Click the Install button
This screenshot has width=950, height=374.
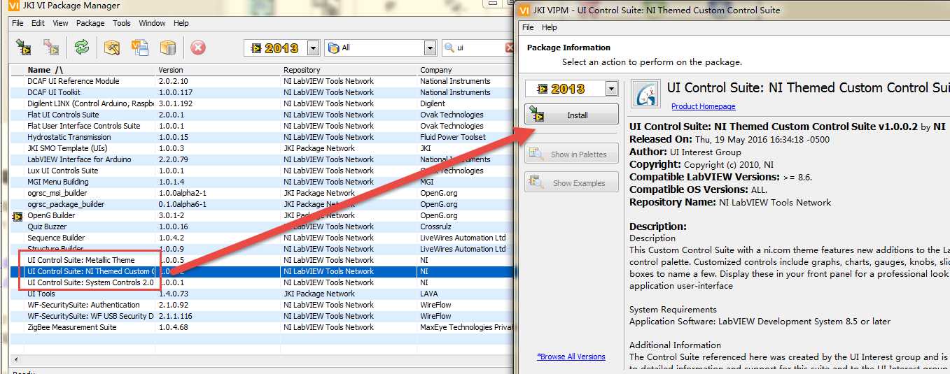571,115
